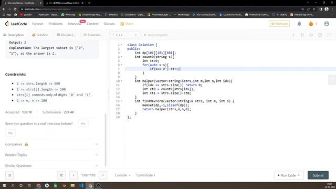Fold findMaxForm at line 15

121,101
